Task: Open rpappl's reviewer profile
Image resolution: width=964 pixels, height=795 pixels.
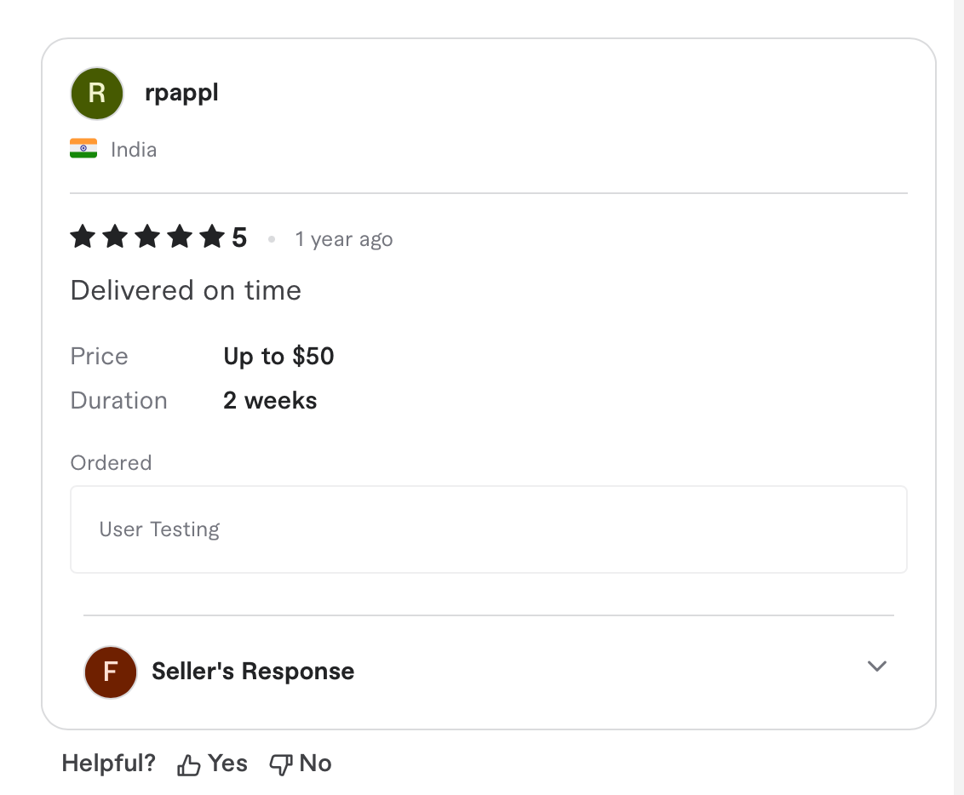Action: tap(181, 94)
